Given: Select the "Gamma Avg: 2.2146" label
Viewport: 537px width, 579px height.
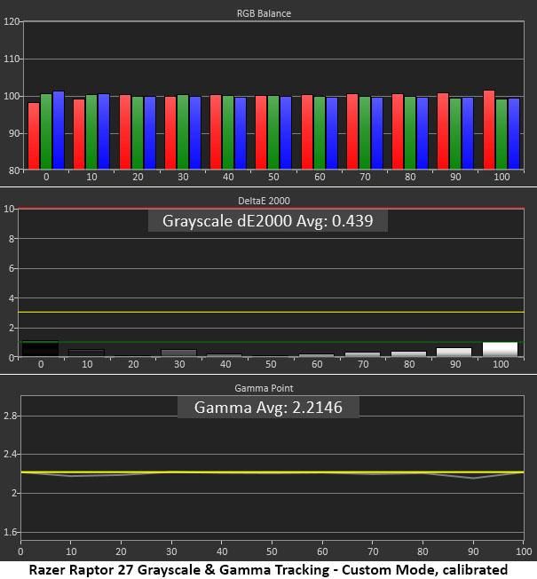Looking at the screenshot, I should coord(268,408).
